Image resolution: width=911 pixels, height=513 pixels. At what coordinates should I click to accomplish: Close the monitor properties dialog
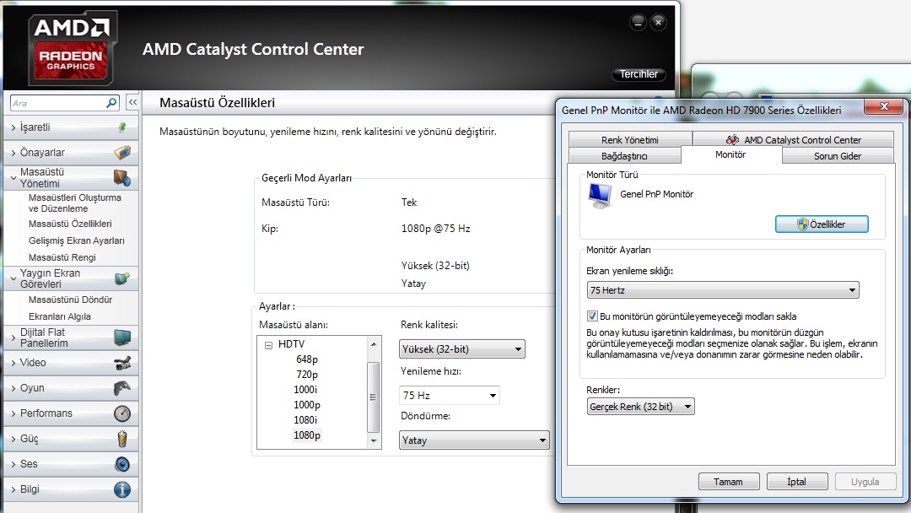(884, 106)
